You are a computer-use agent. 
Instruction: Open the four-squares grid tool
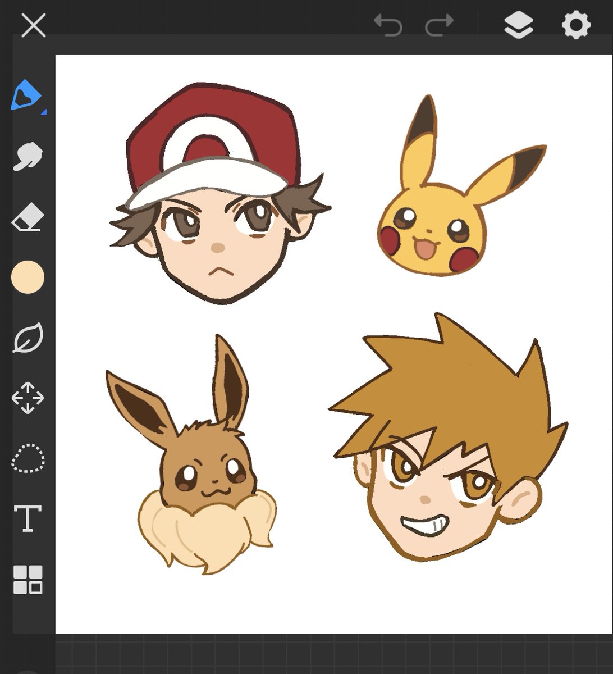pos(28,580)
